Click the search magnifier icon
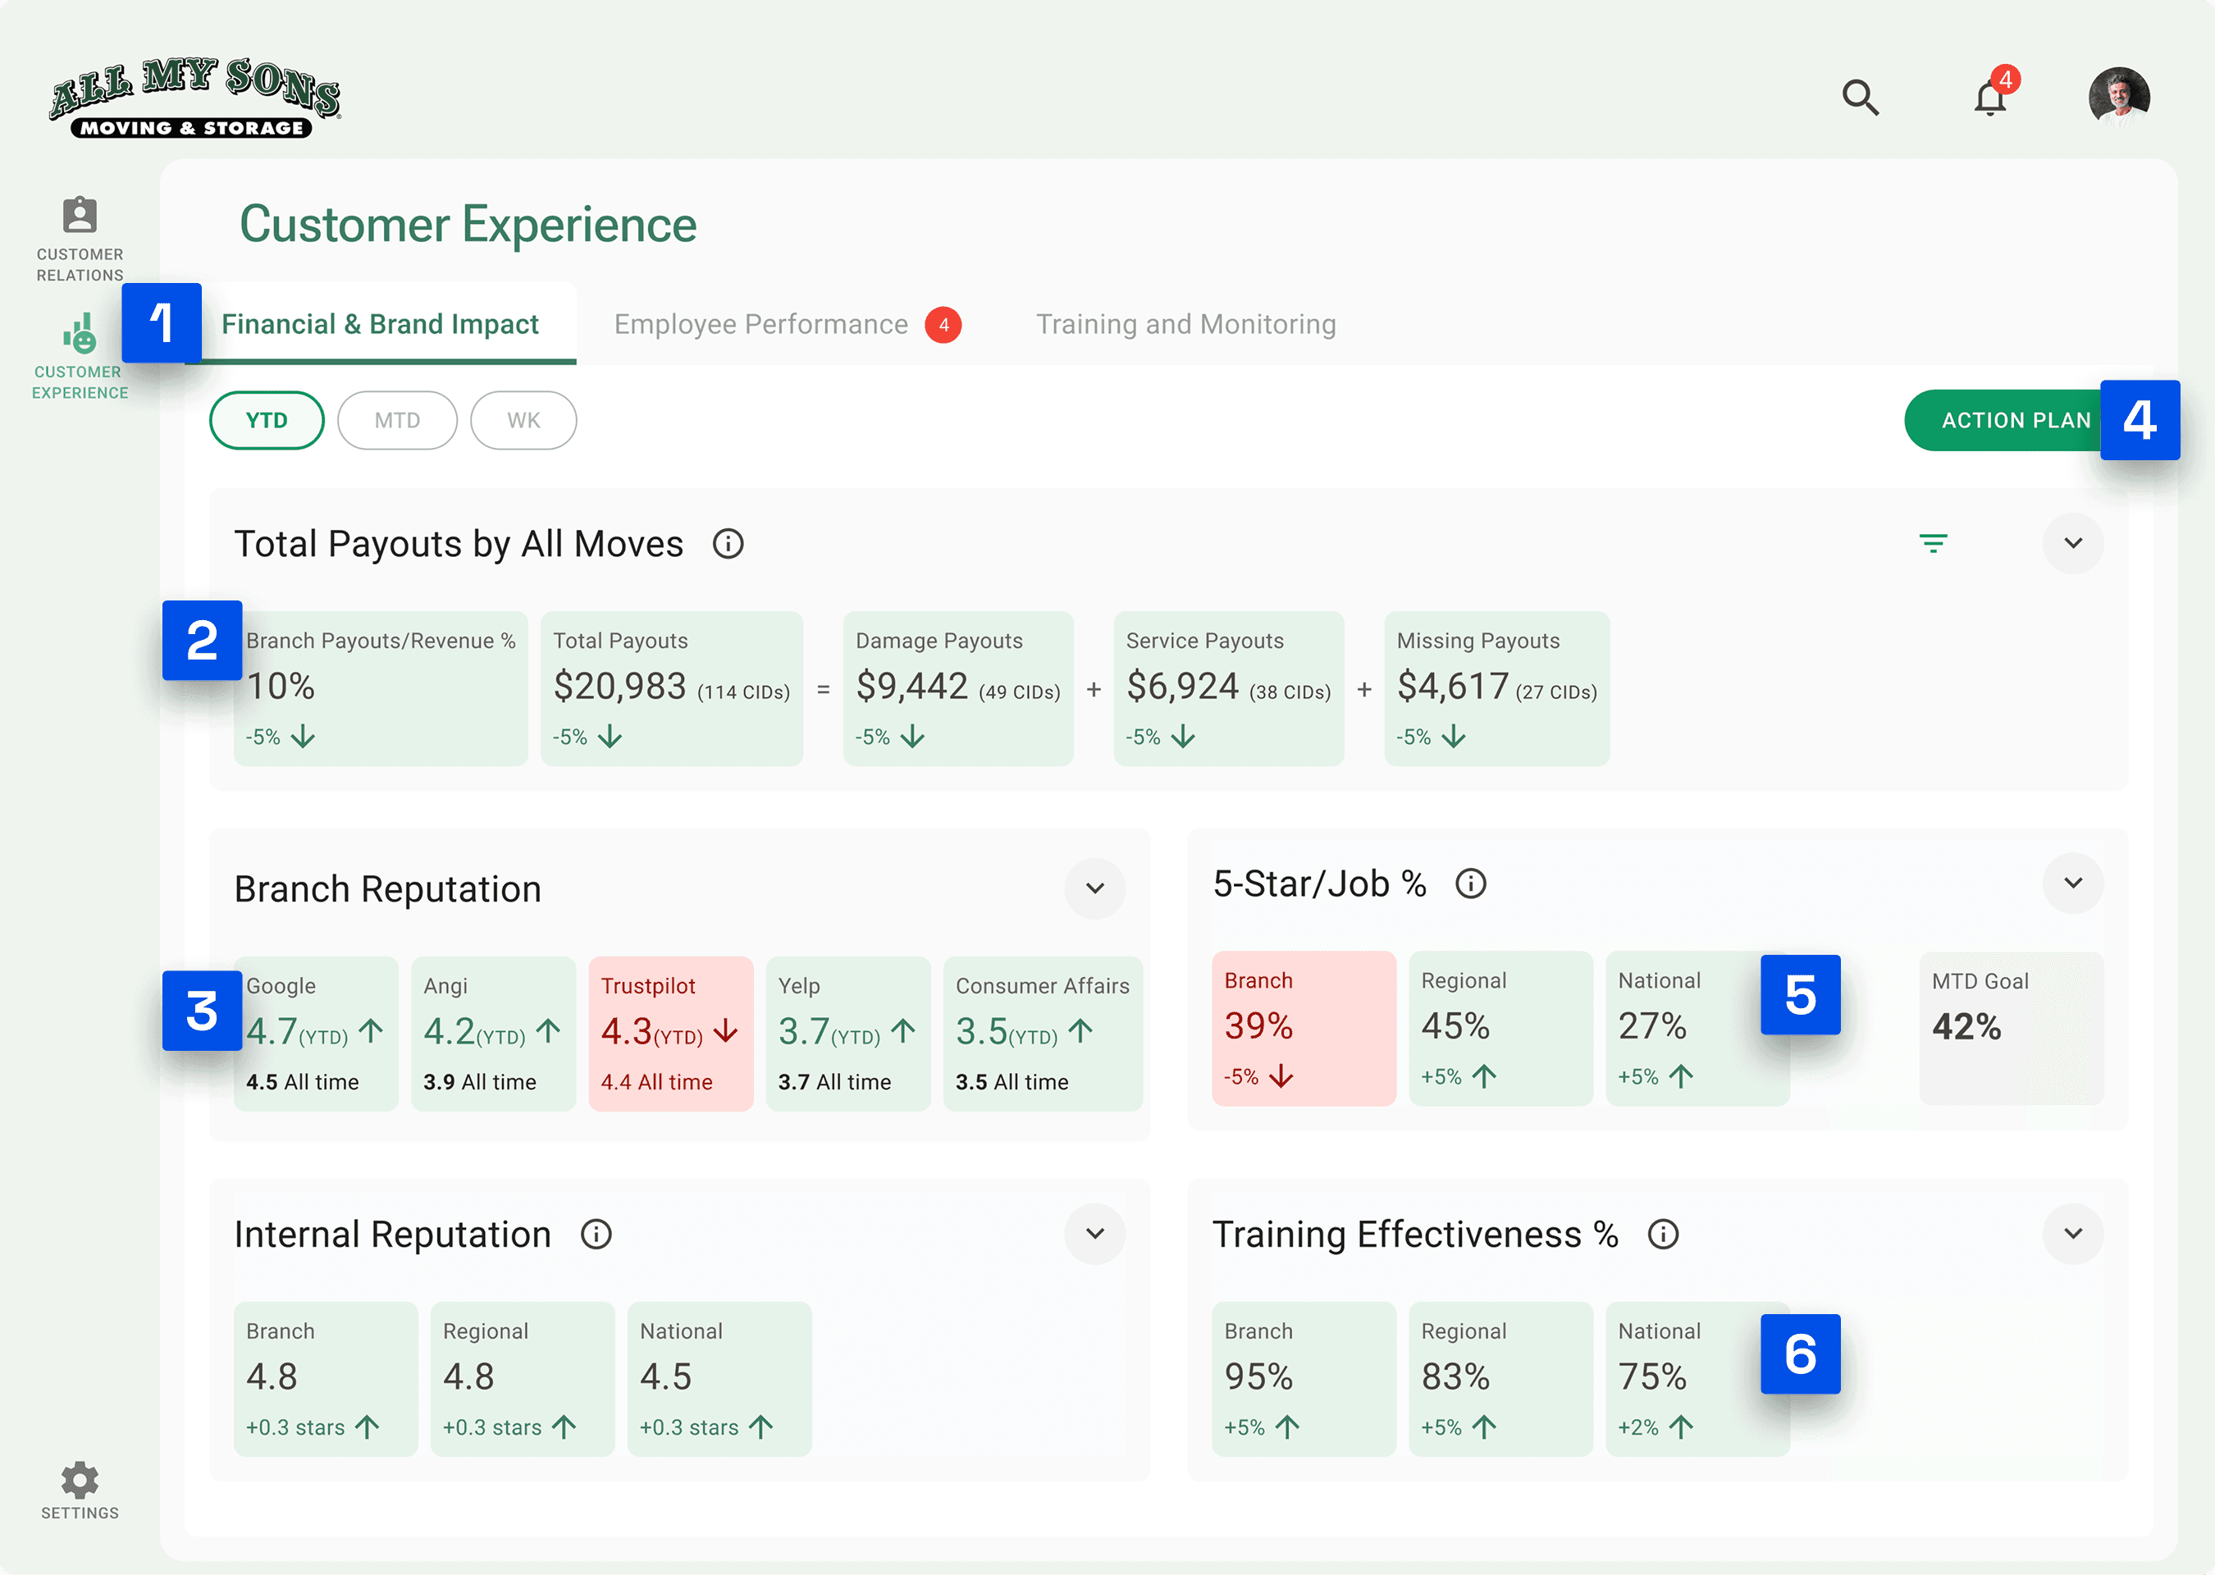This screenshot has height=1575, width=2215. tap(1859, 98)
